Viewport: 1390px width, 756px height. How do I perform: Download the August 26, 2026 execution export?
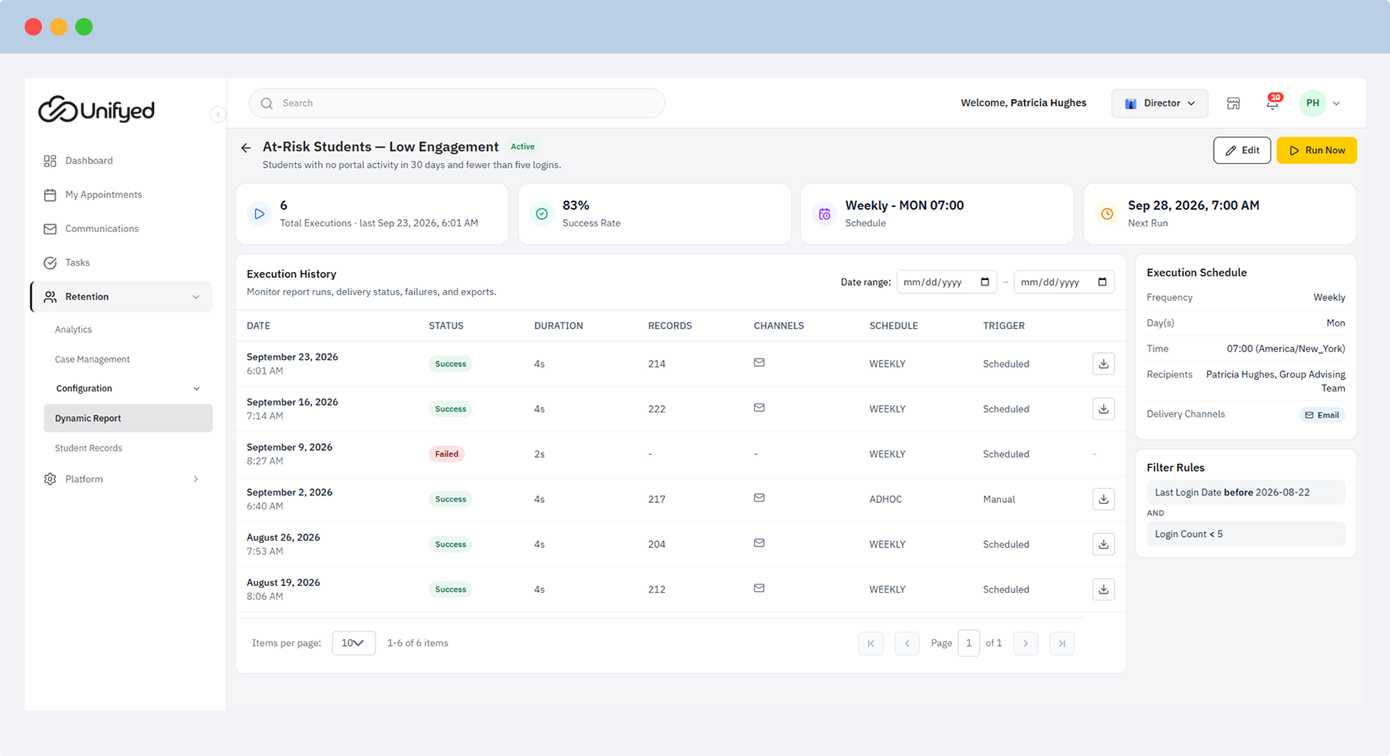(x=1103, y=544)
